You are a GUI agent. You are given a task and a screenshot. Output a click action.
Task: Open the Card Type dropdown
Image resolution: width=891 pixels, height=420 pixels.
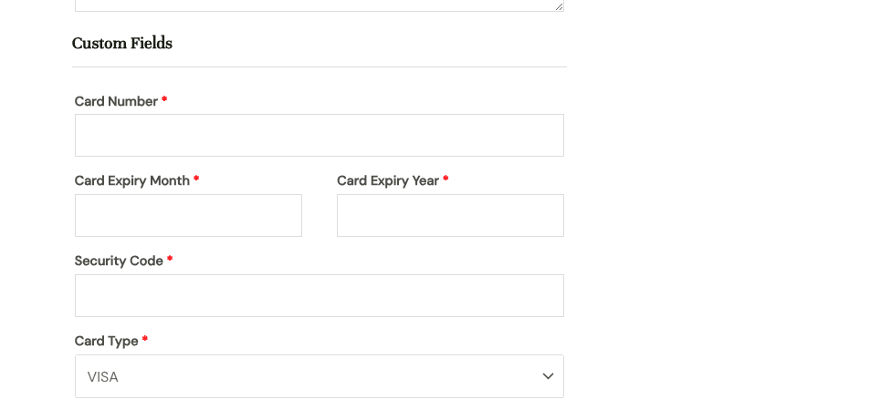point(319,376)
